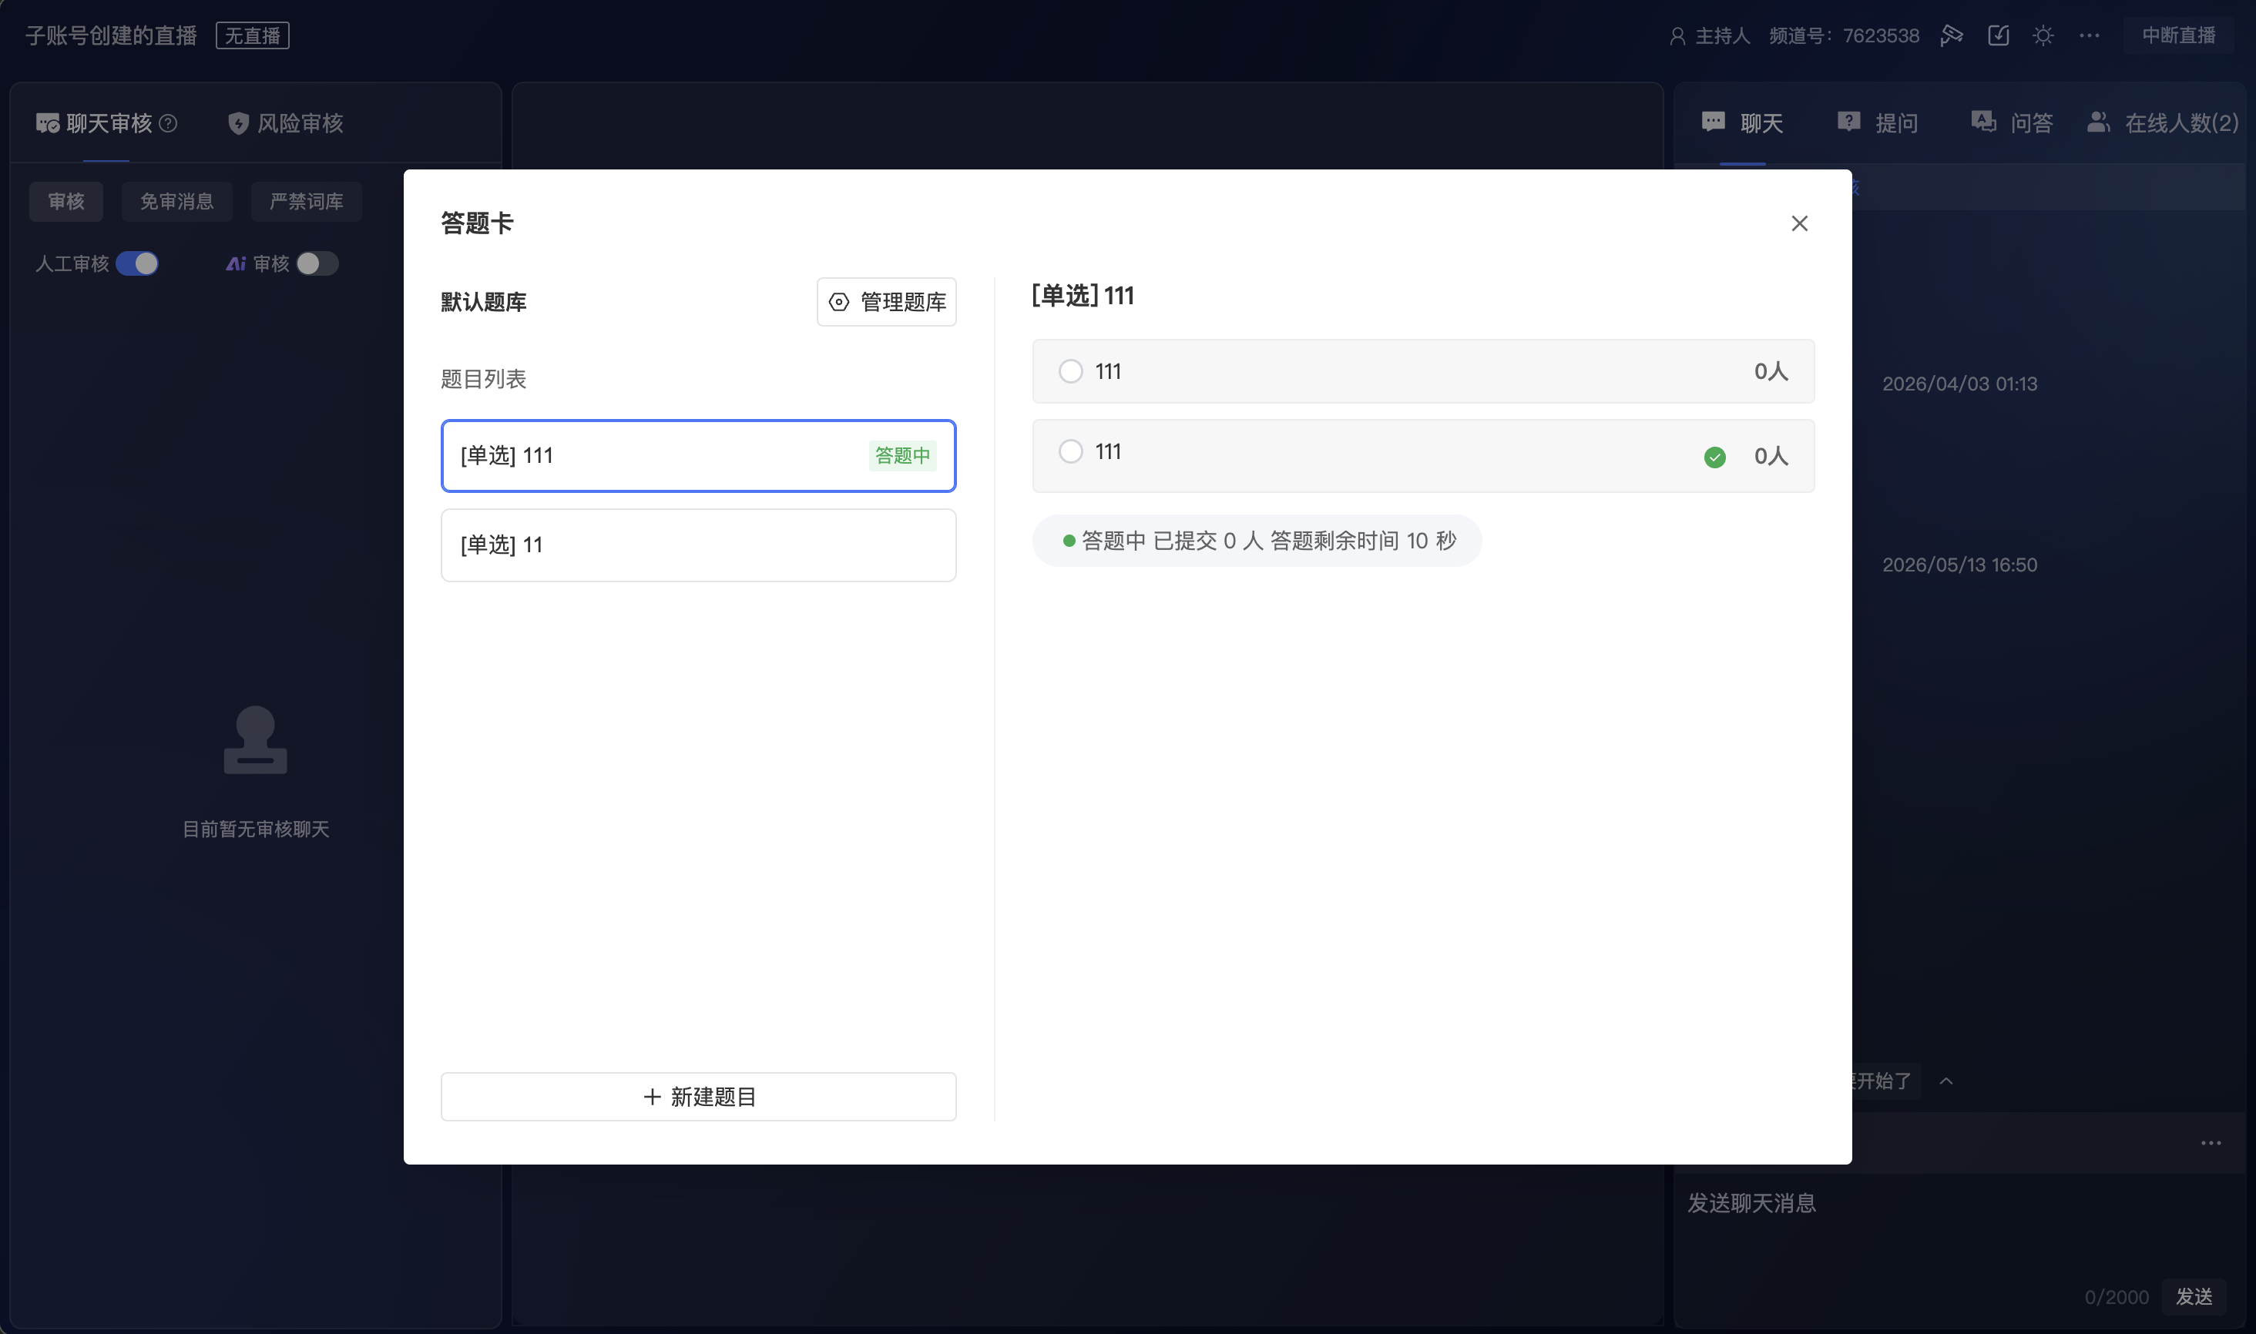Switch to the 提问 tab

coord(1878,123)
